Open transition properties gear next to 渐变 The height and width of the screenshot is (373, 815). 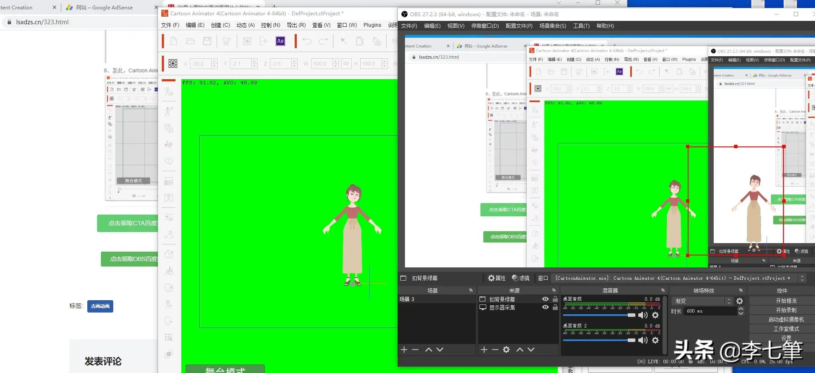tap(740, 301)
